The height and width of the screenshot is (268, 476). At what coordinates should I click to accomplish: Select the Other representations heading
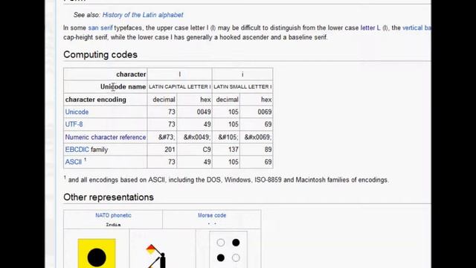coord(109,197)
